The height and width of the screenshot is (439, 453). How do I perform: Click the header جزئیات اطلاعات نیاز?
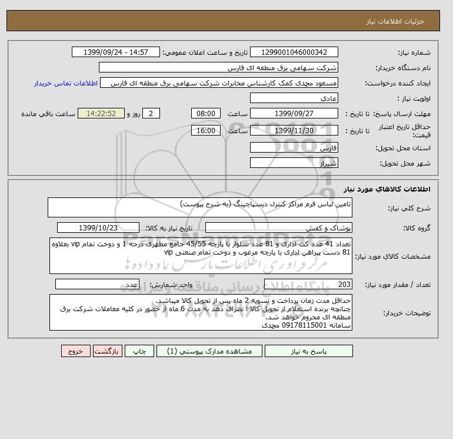[395, 21]
